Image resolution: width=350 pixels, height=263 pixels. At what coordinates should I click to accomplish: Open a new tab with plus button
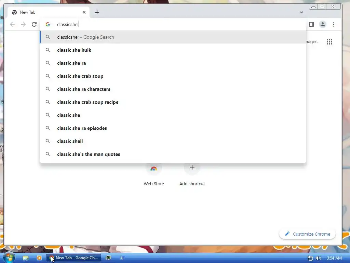point(97,12)
